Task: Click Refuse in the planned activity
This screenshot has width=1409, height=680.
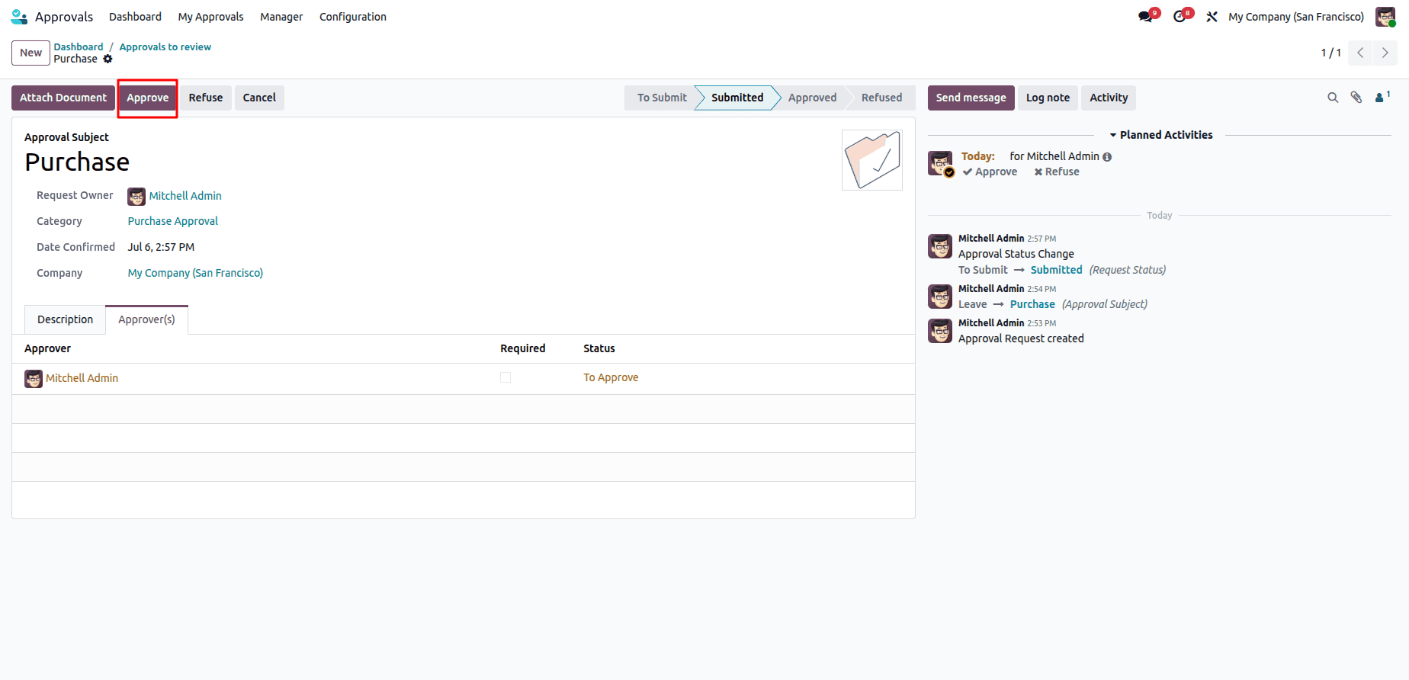Action: click(x=1057, y=172)
